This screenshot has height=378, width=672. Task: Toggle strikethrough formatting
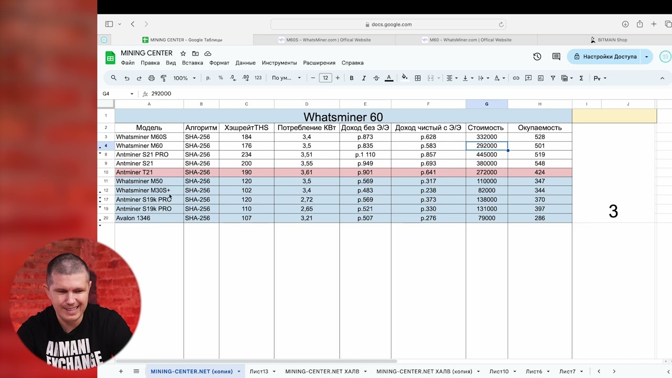376,78
